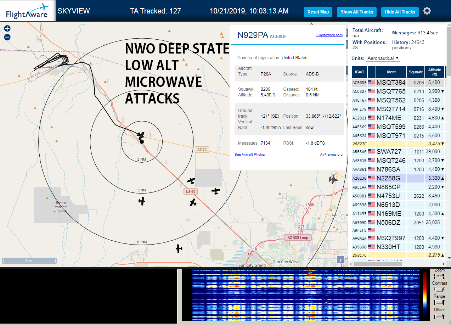Click the US flag in the N506DZ row
The height and width of the screenshot is (325, 451).
(x=372, y=222)
